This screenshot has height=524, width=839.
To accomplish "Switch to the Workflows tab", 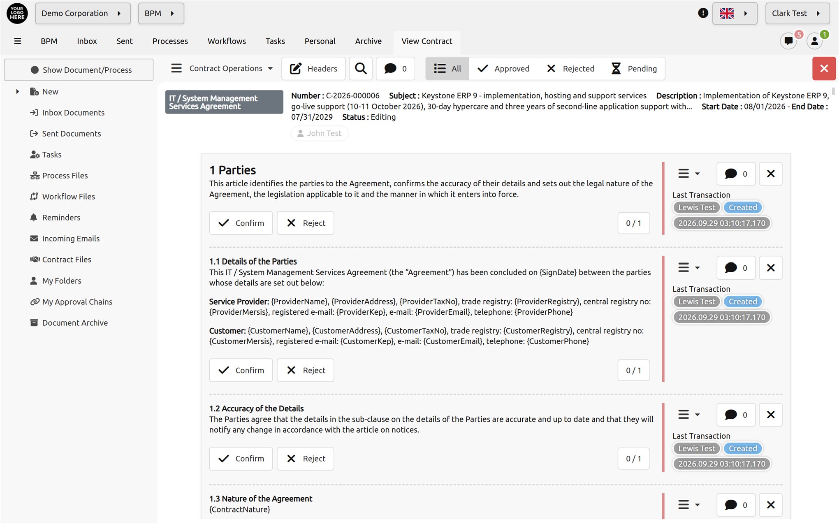I will [227, 41].
